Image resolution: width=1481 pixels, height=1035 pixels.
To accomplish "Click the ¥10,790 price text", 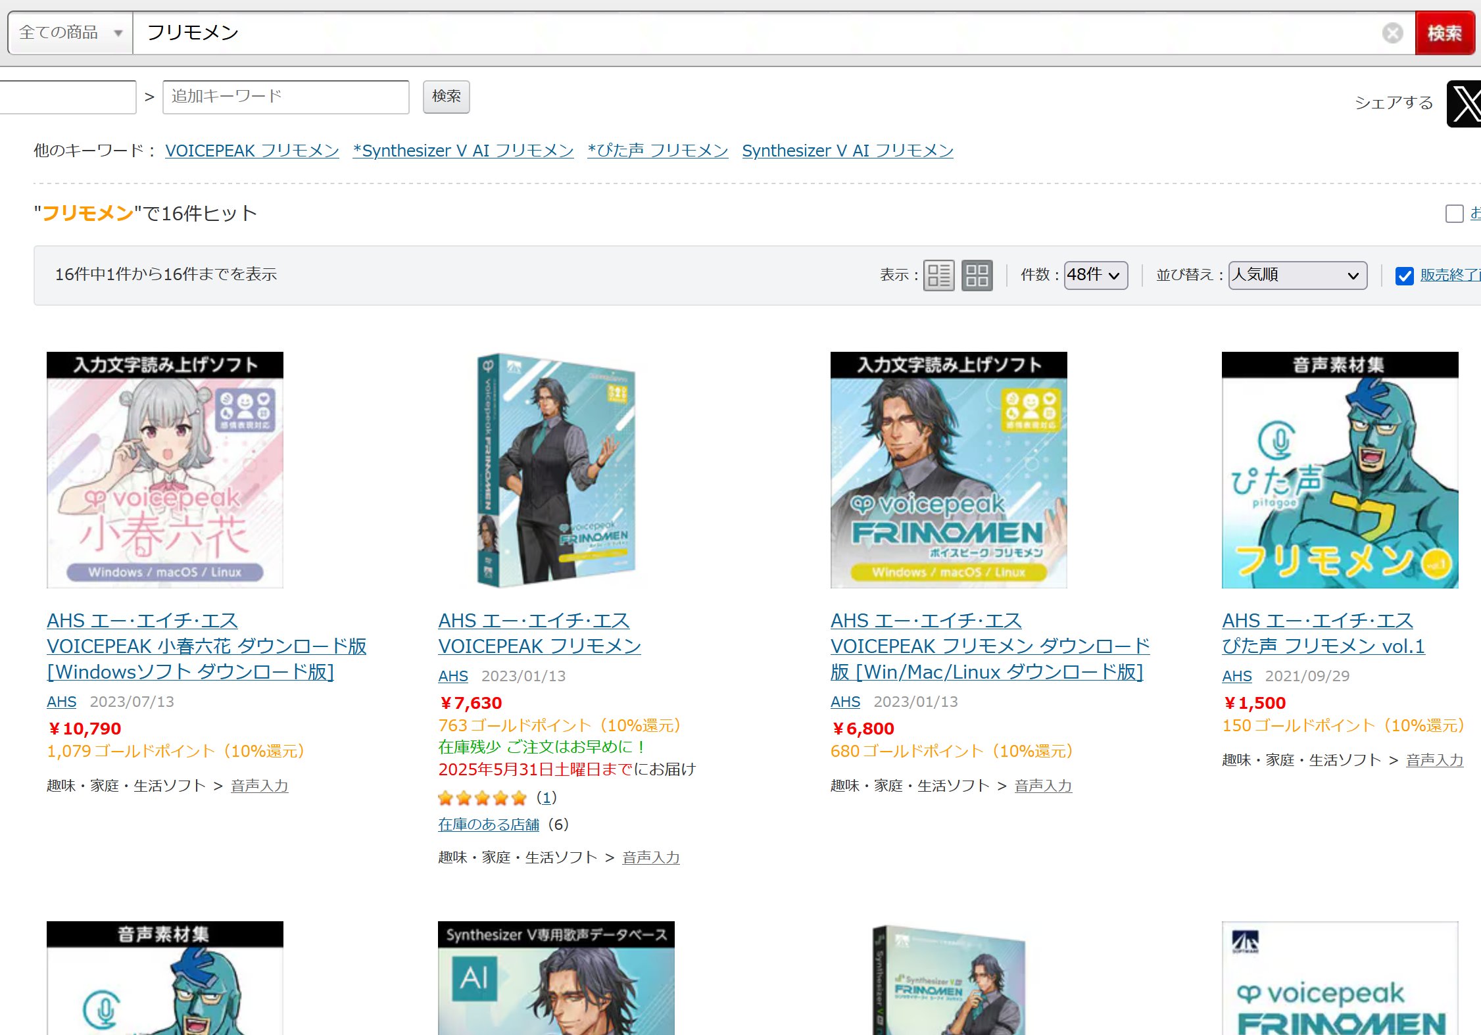I will (84, 729).
